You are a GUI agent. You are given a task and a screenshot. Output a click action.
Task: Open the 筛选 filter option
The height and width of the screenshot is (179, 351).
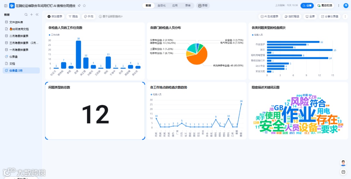(x=73, y=16)
